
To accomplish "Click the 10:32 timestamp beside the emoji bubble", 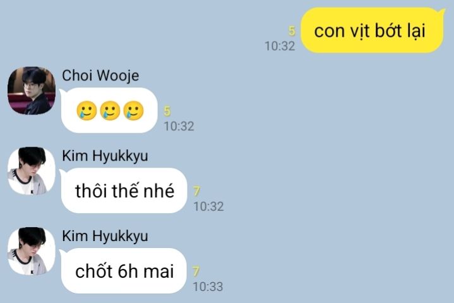I will click(x=179, y=127).
